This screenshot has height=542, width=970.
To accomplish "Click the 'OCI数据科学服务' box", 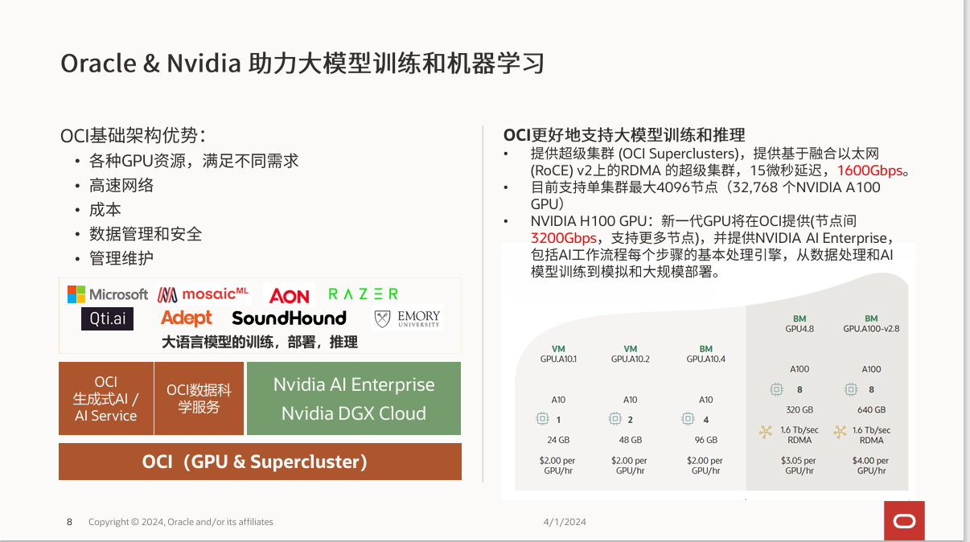I will [x=199, y=399].
